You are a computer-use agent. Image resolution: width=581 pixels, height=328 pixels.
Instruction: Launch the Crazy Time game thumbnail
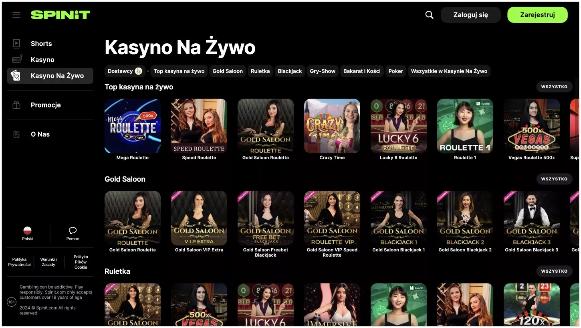pyautogui.click(x=332, y=126)
